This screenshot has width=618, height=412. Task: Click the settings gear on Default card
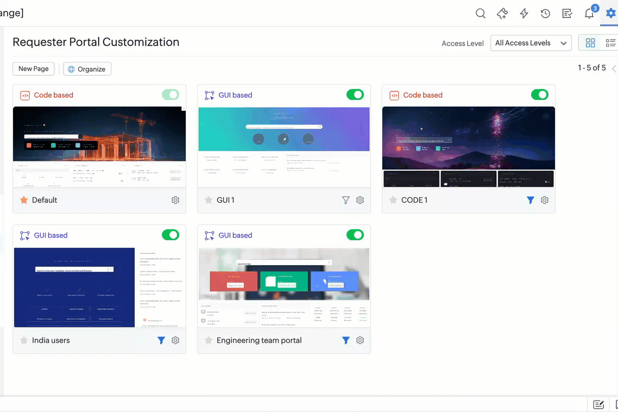(175, 200)
